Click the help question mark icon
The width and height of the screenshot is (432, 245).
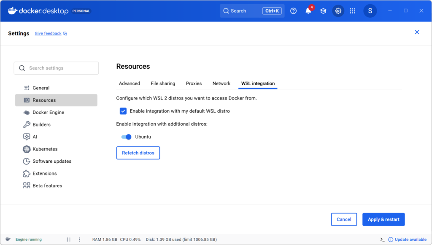(294, 11)
